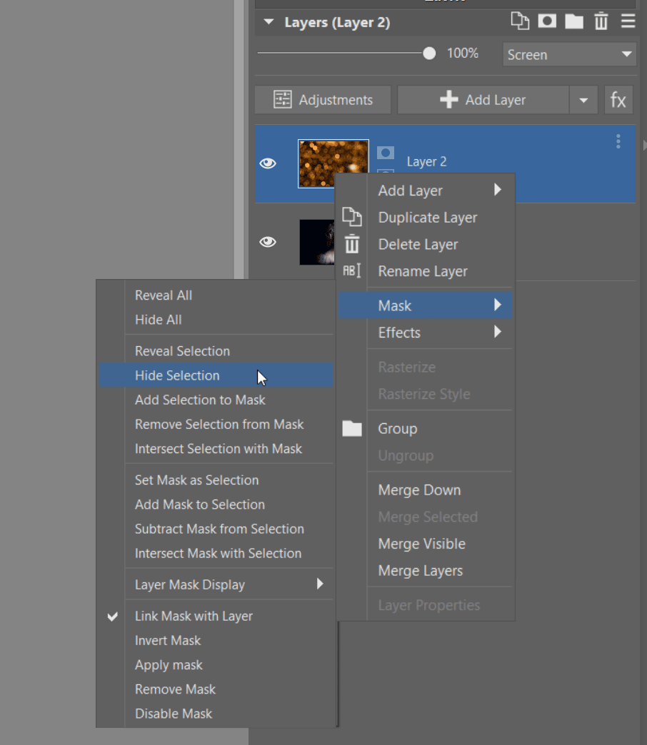Click the Layer 2 three-dot options icon

(x=618, y=141)
